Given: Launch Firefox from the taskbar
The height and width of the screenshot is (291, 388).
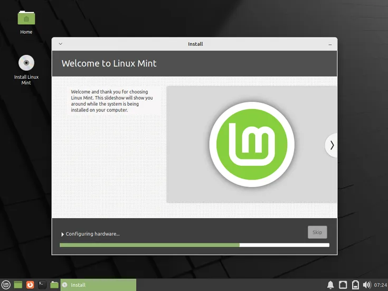Looking at the screenshot, I should point(30,285).
